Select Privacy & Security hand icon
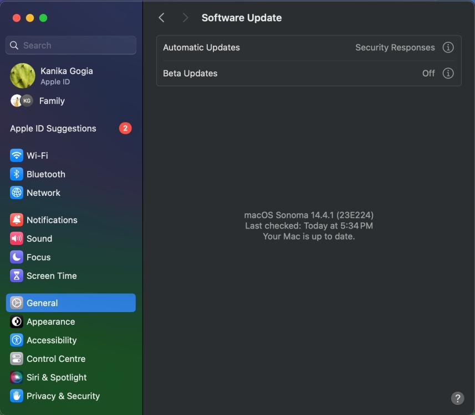Image resolution: width=475 pixels, height=415 pixels. point(17,396)
